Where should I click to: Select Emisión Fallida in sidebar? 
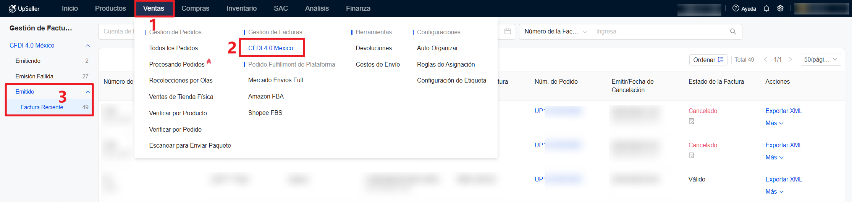point(34,76)
